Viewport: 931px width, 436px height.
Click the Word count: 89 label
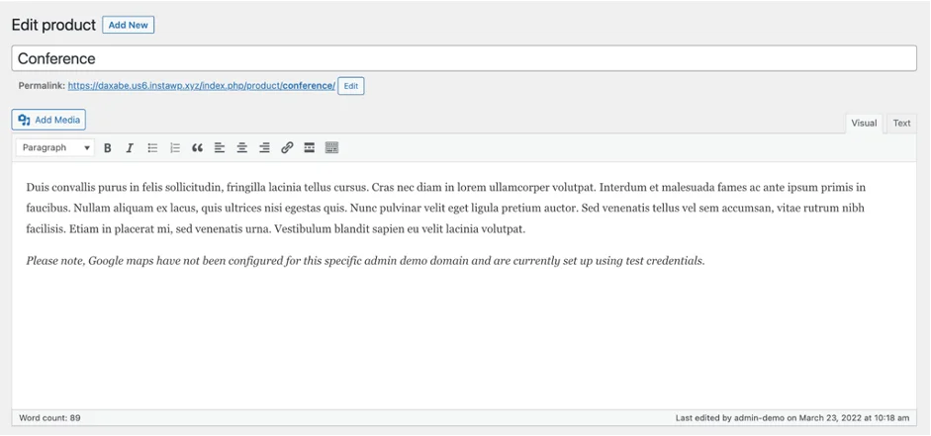(x=49, y=417)
